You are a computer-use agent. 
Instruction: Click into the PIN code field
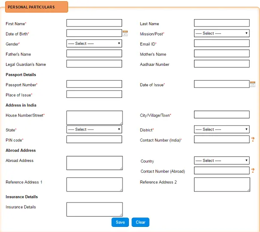tap(94, 139)
